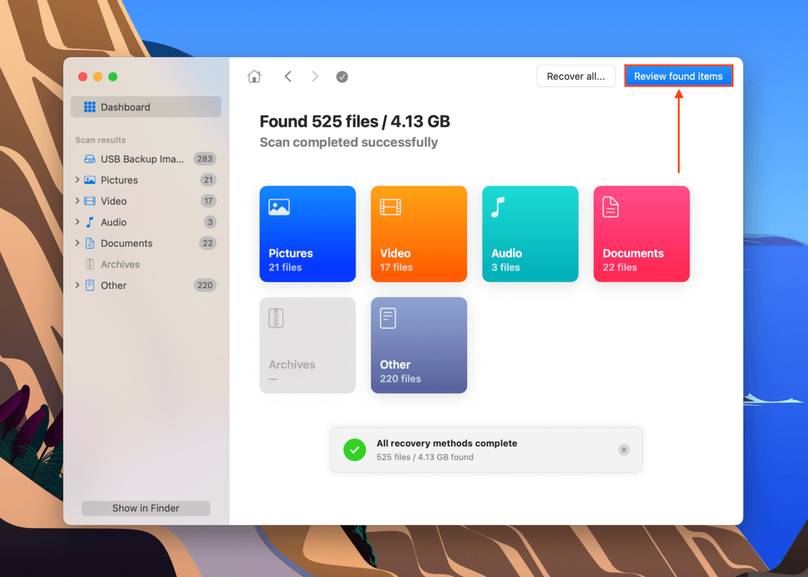Screen dimensions: 808x577
Task: Click the disabled Archives card
Action: (x=307, y=345)
